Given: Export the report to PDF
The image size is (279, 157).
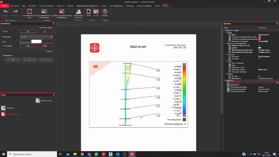Looking at the screenshot, I should tap(88, 13).
